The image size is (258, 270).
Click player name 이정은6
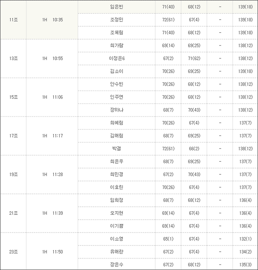coord(116,58)
